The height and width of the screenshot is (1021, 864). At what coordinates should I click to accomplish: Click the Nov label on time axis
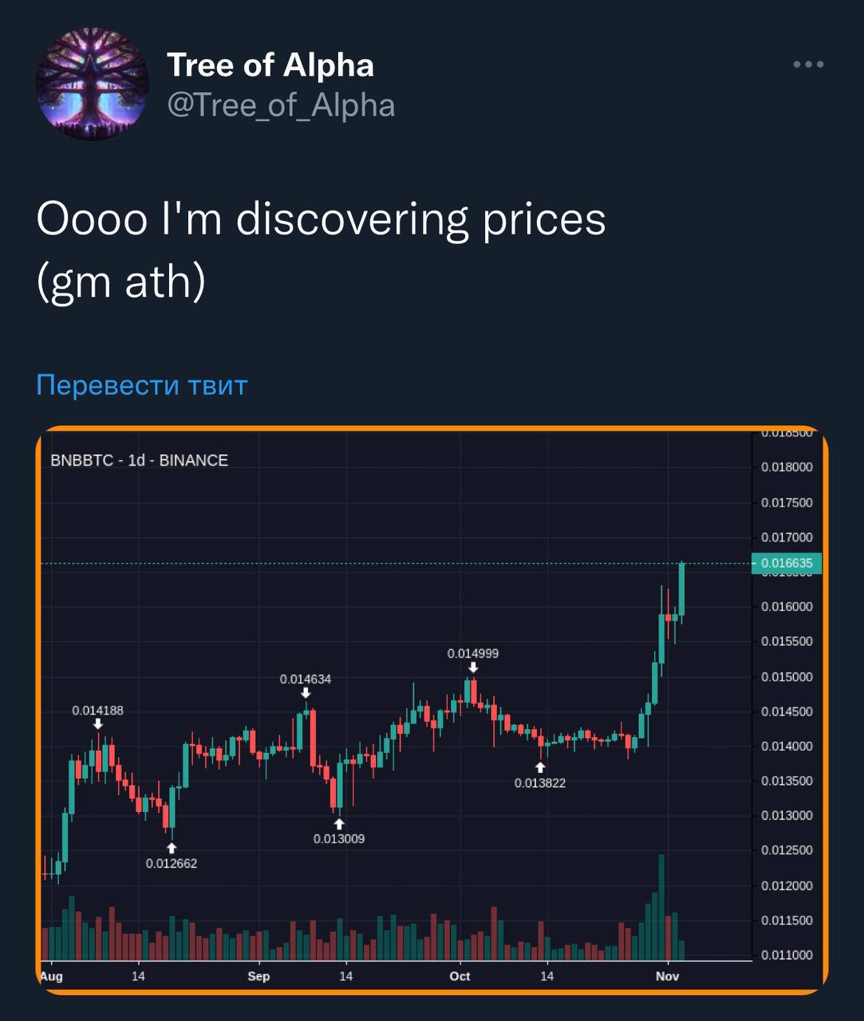(667, 976)
